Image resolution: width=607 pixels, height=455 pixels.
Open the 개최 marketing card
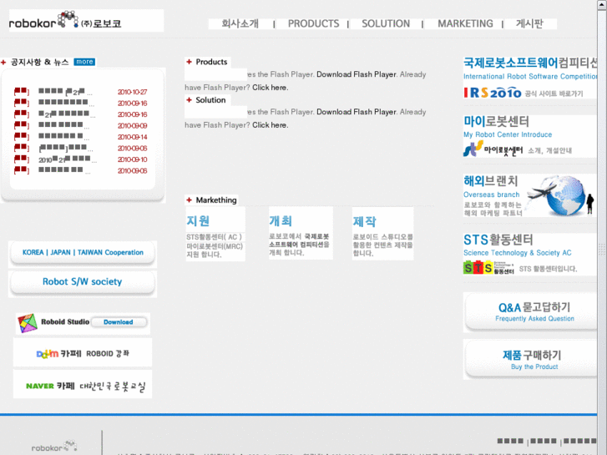point(301,233)
